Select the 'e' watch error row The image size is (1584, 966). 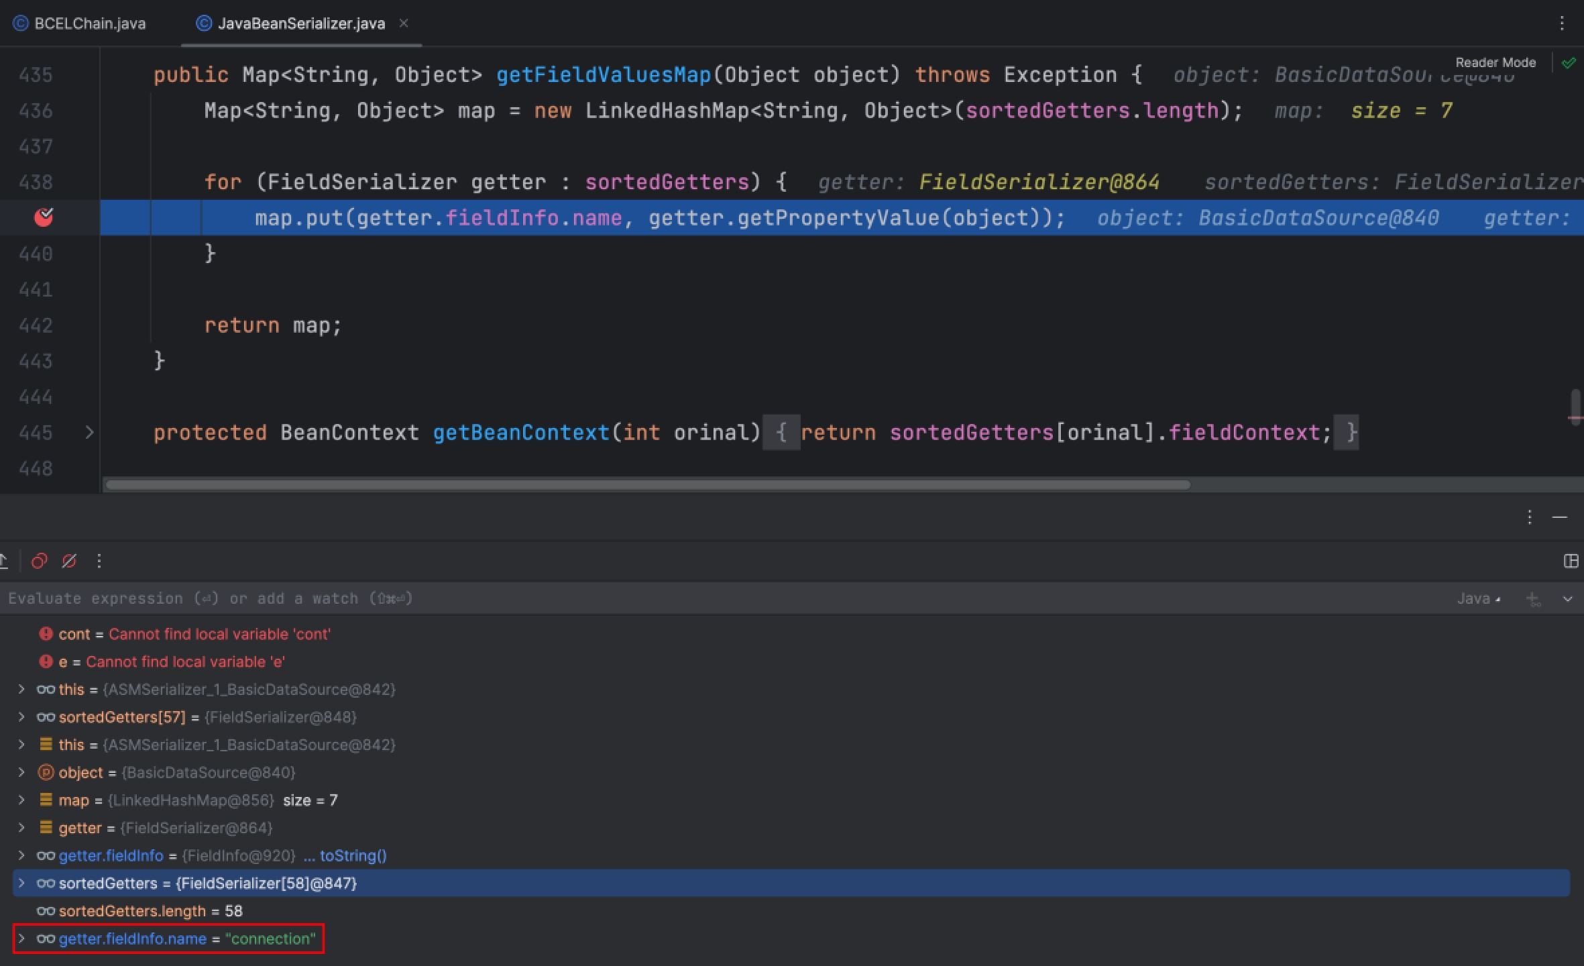[x=791, y=661]
